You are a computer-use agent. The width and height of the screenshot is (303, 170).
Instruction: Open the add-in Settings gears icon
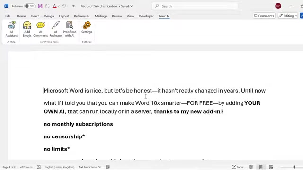point(87,27)
